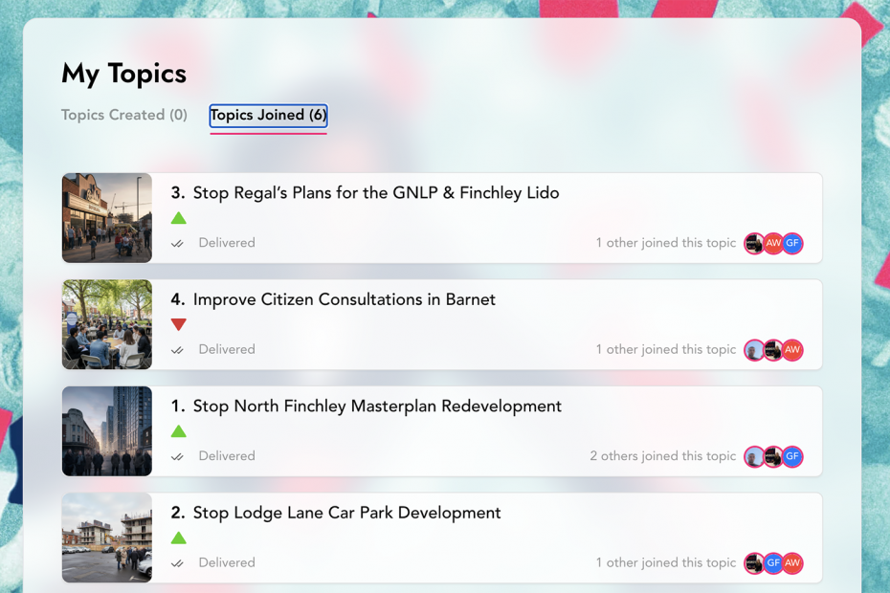The width and height of the screenshot is (890, 593).
Task: Click the GF avatar on North Finchley Masterplan topic
Action: [x=792, y=457]
